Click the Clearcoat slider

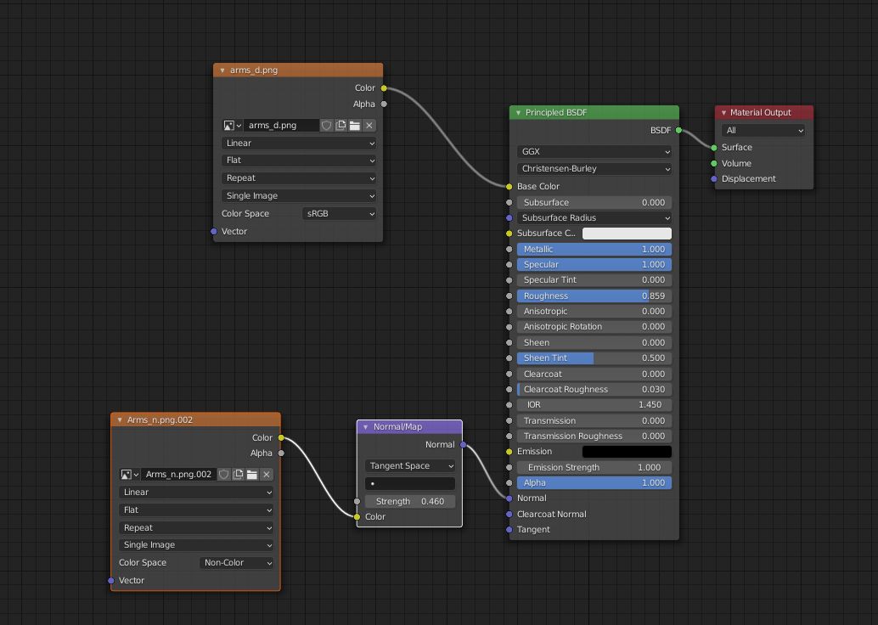click(x=594, y=374)
